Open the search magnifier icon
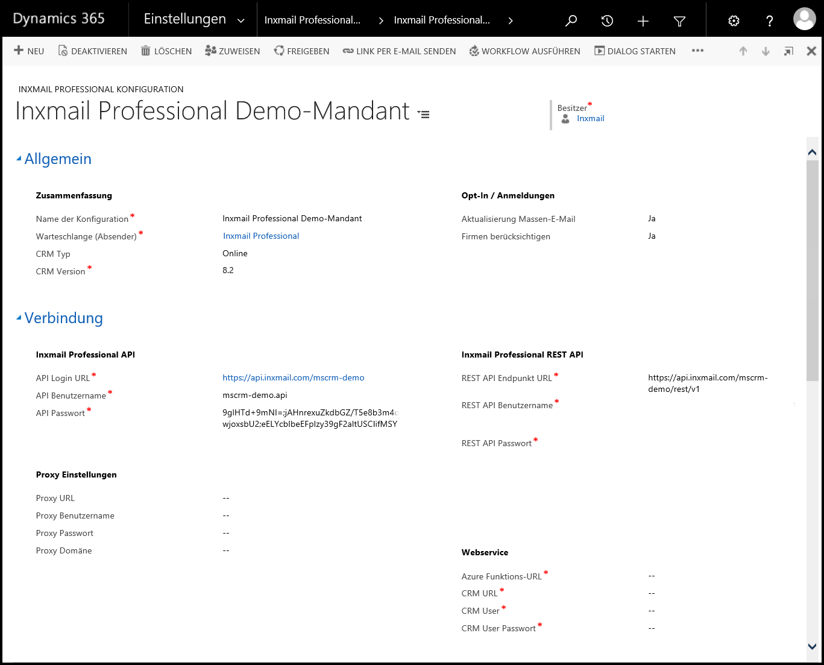 (571, 20)
